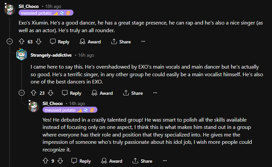Click Sil_Choco's avatar on the top comment
Viewport: 272px width, 167px height.
tap(10, 9)
